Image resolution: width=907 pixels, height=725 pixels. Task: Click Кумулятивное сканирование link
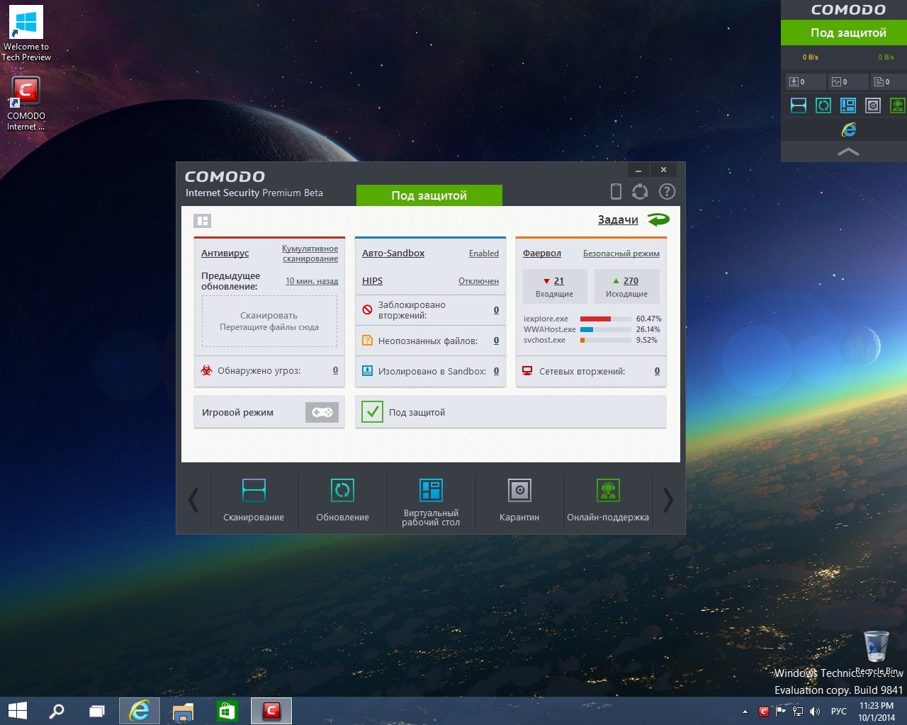pyautogui.click(x=310, y=253)
